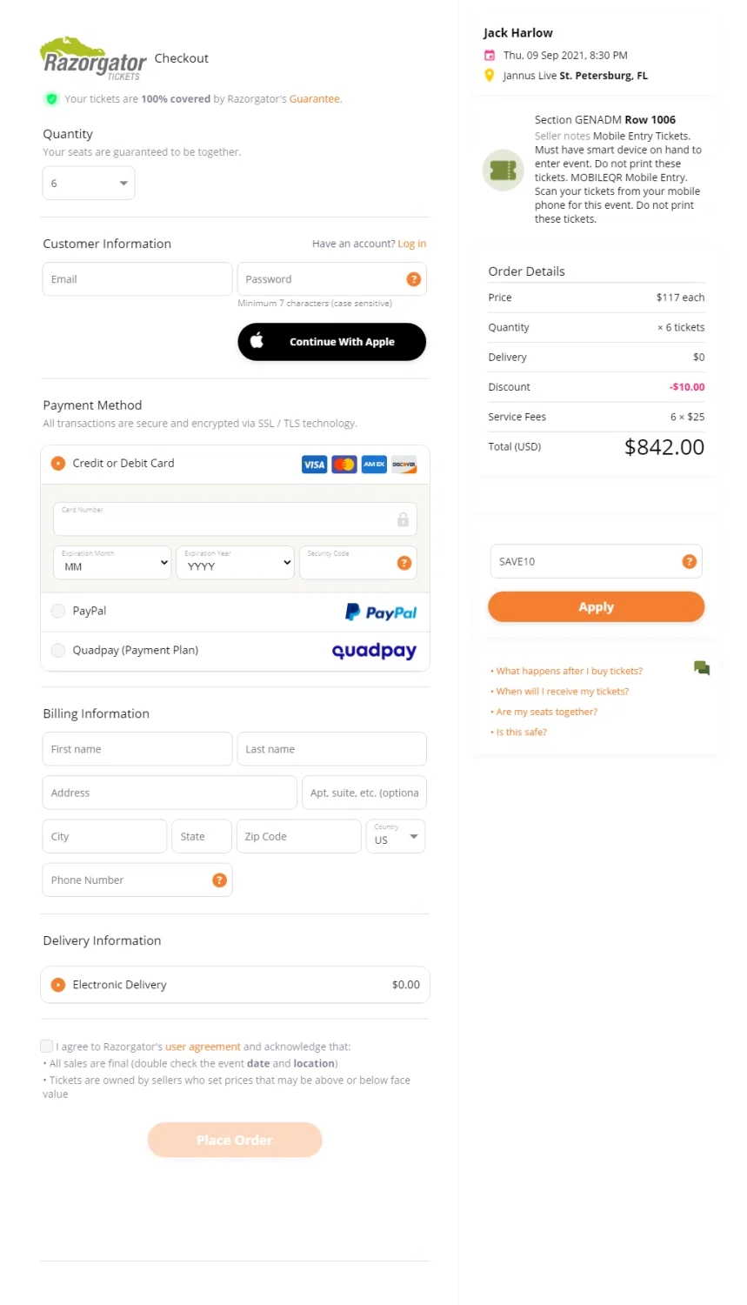Open the live chat bubble icon
747x1305 pixels.
point(702,668)
